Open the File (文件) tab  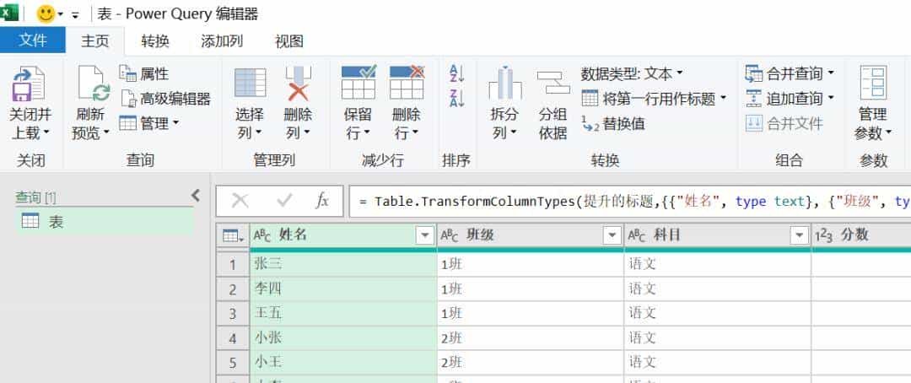pyautogui.click(x=33, y=40)
